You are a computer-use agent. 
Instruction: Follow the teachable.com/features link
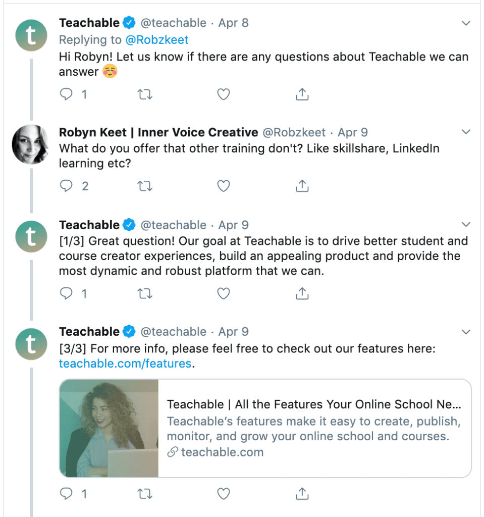125,364
